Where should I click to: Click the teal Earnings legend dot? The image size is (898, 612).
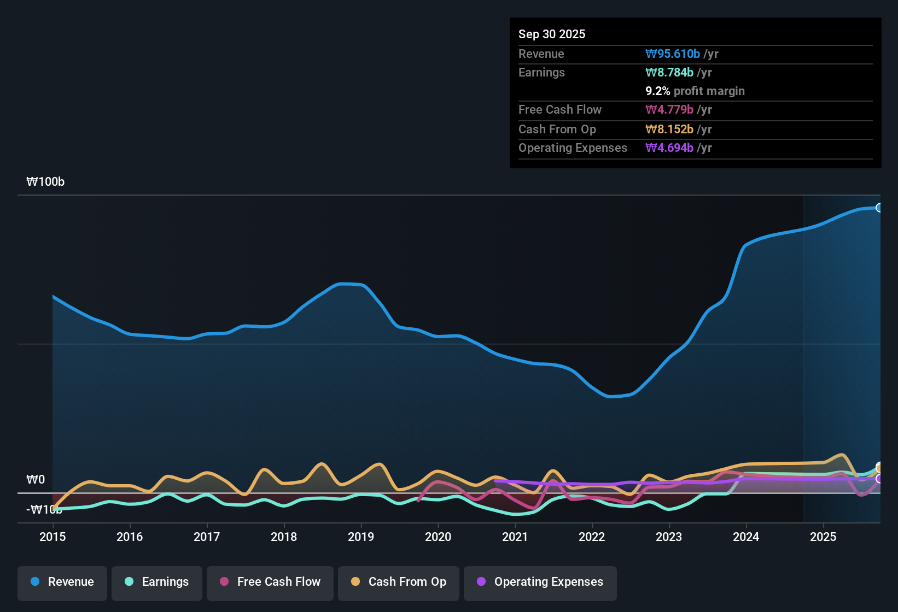point(129,582)
